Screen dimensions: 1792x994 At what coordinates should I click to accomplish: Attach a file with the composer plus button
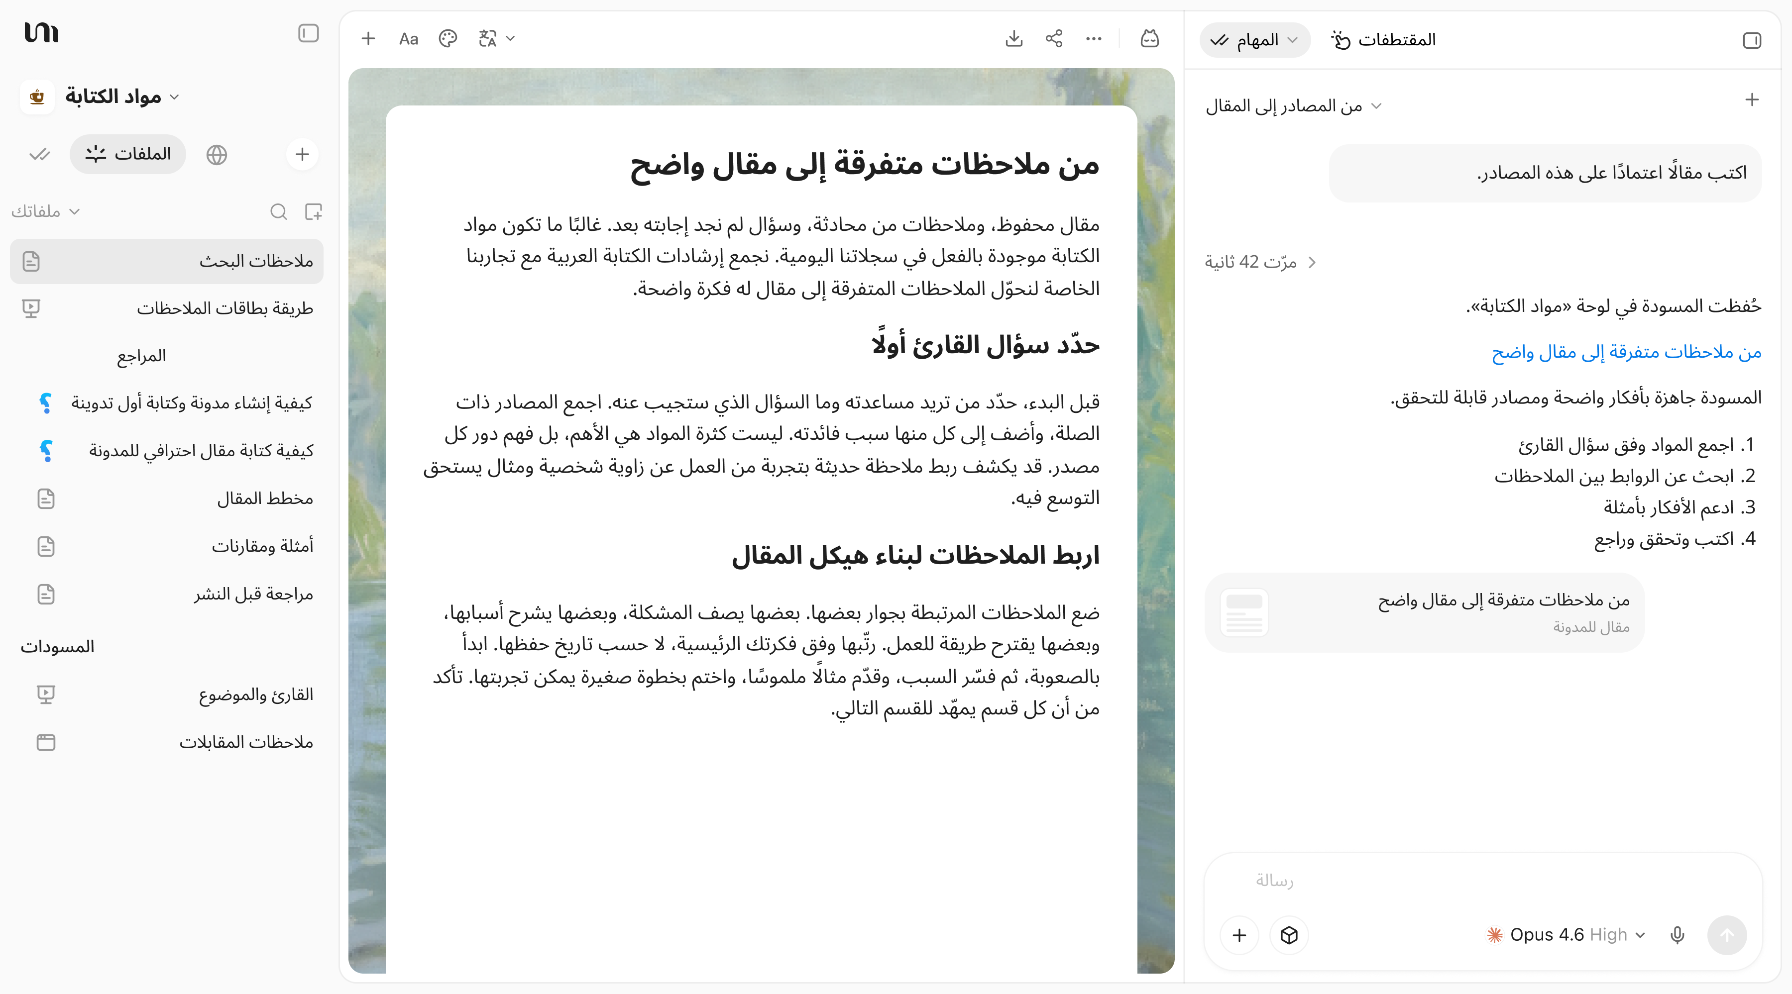1239,936
